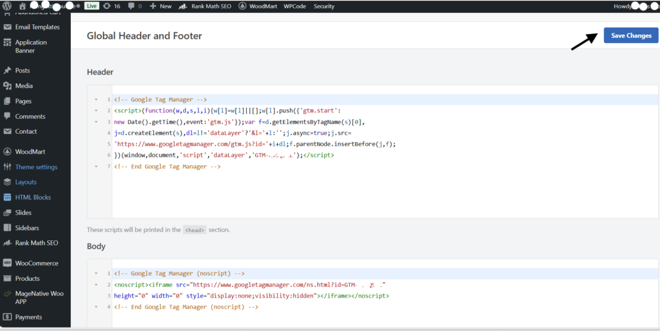Click the Application Banner grid icon
This screenshot has height=331, width=660.
click(7, 42)
